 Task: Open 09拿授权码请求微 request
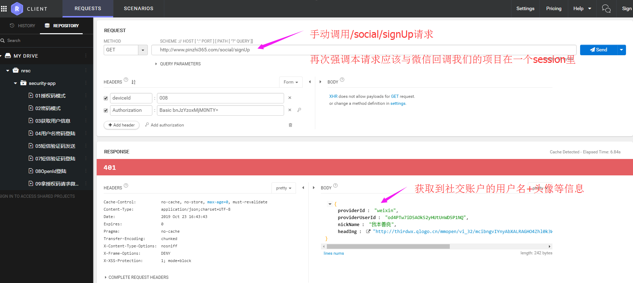coord(54,184)
